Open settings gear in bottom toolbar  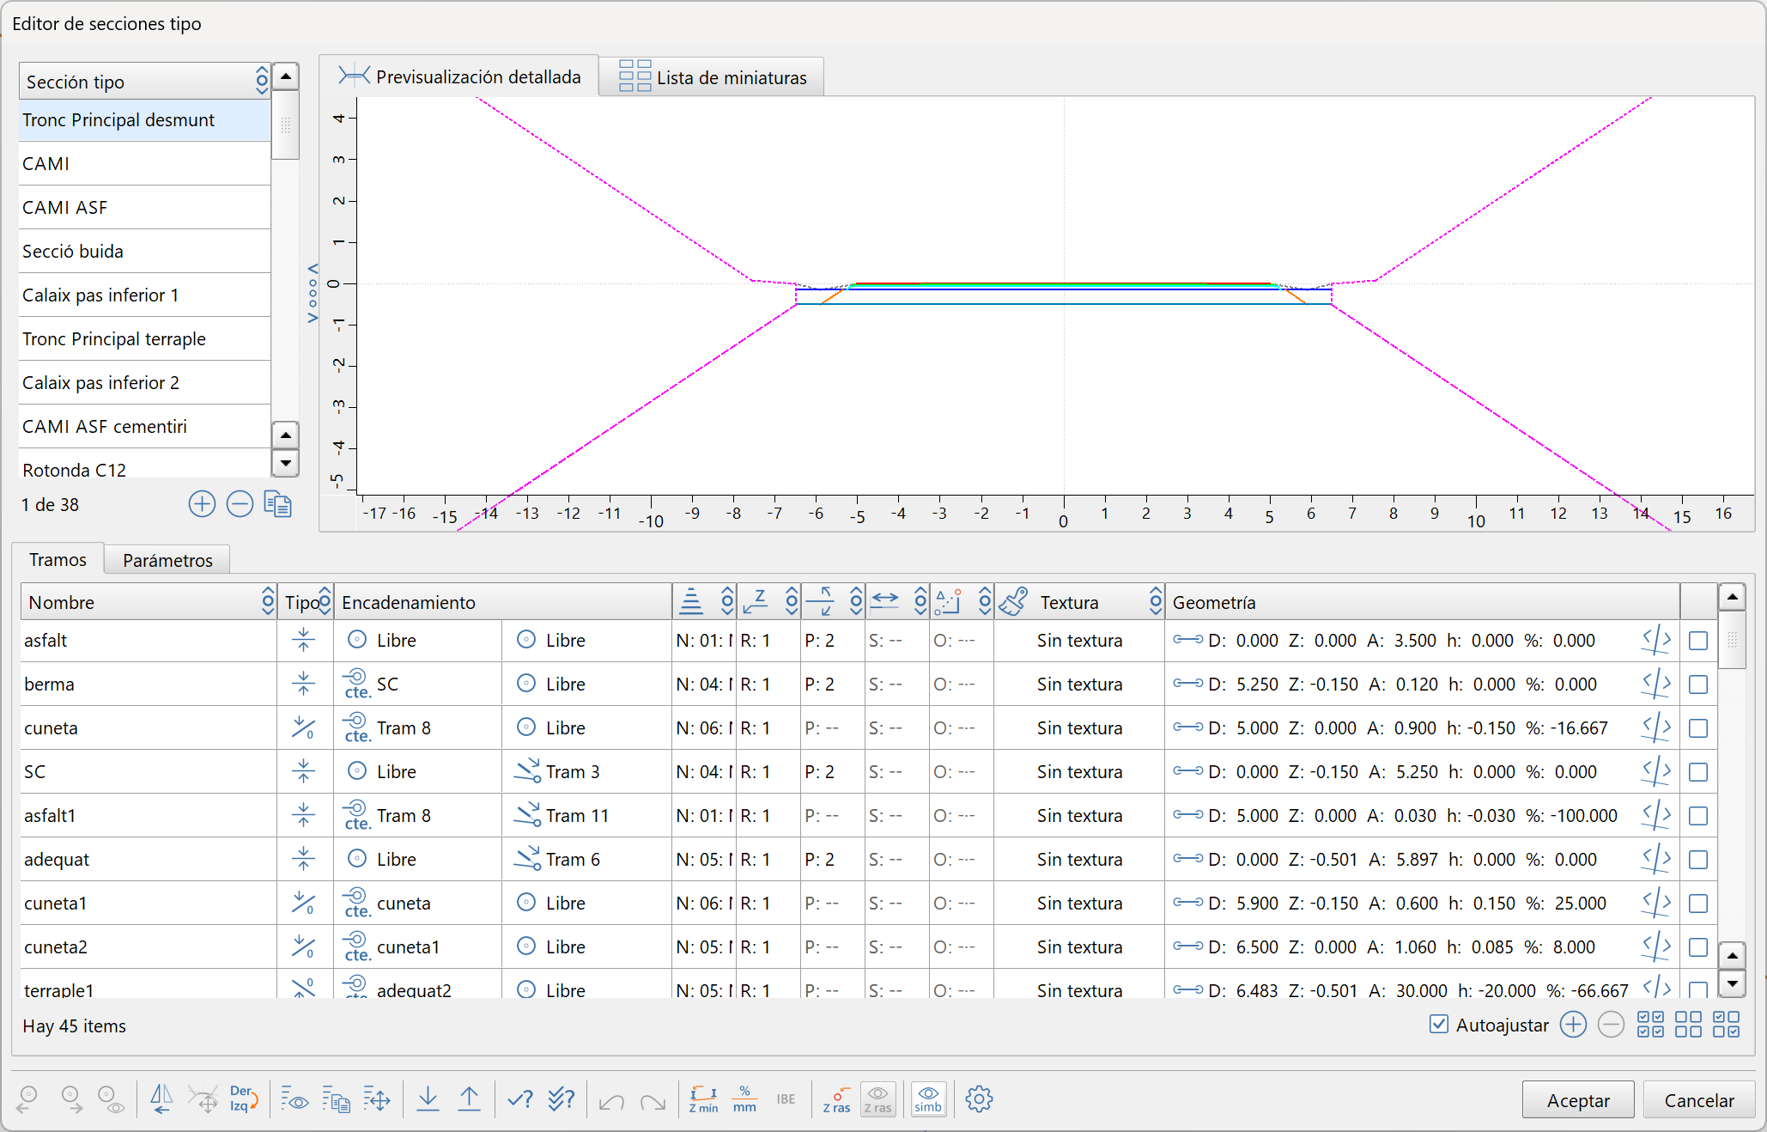(979, 1099)
